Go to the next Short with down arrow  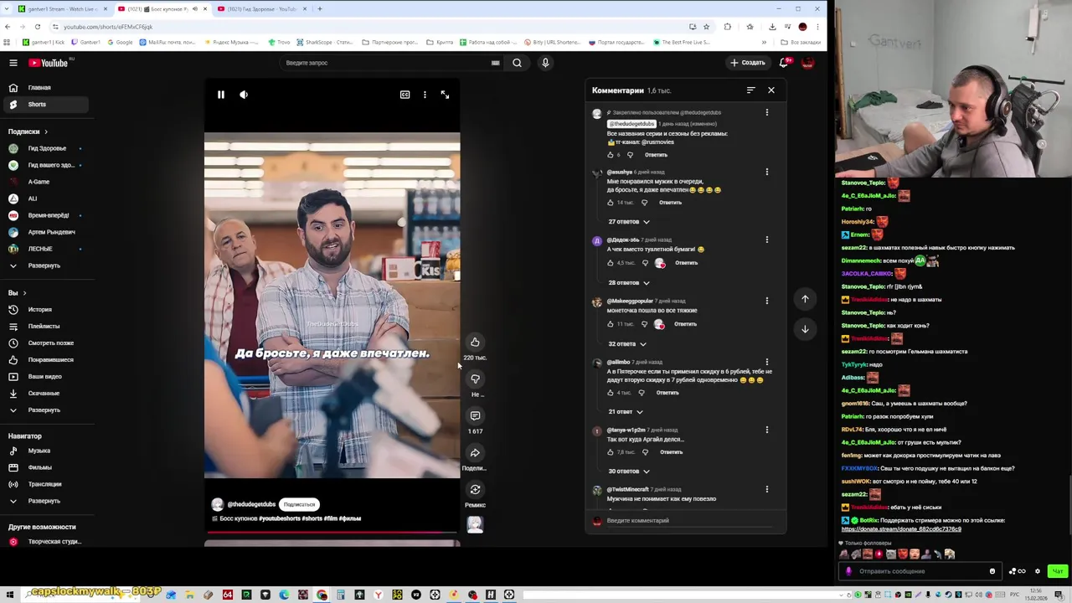[805, 329]
